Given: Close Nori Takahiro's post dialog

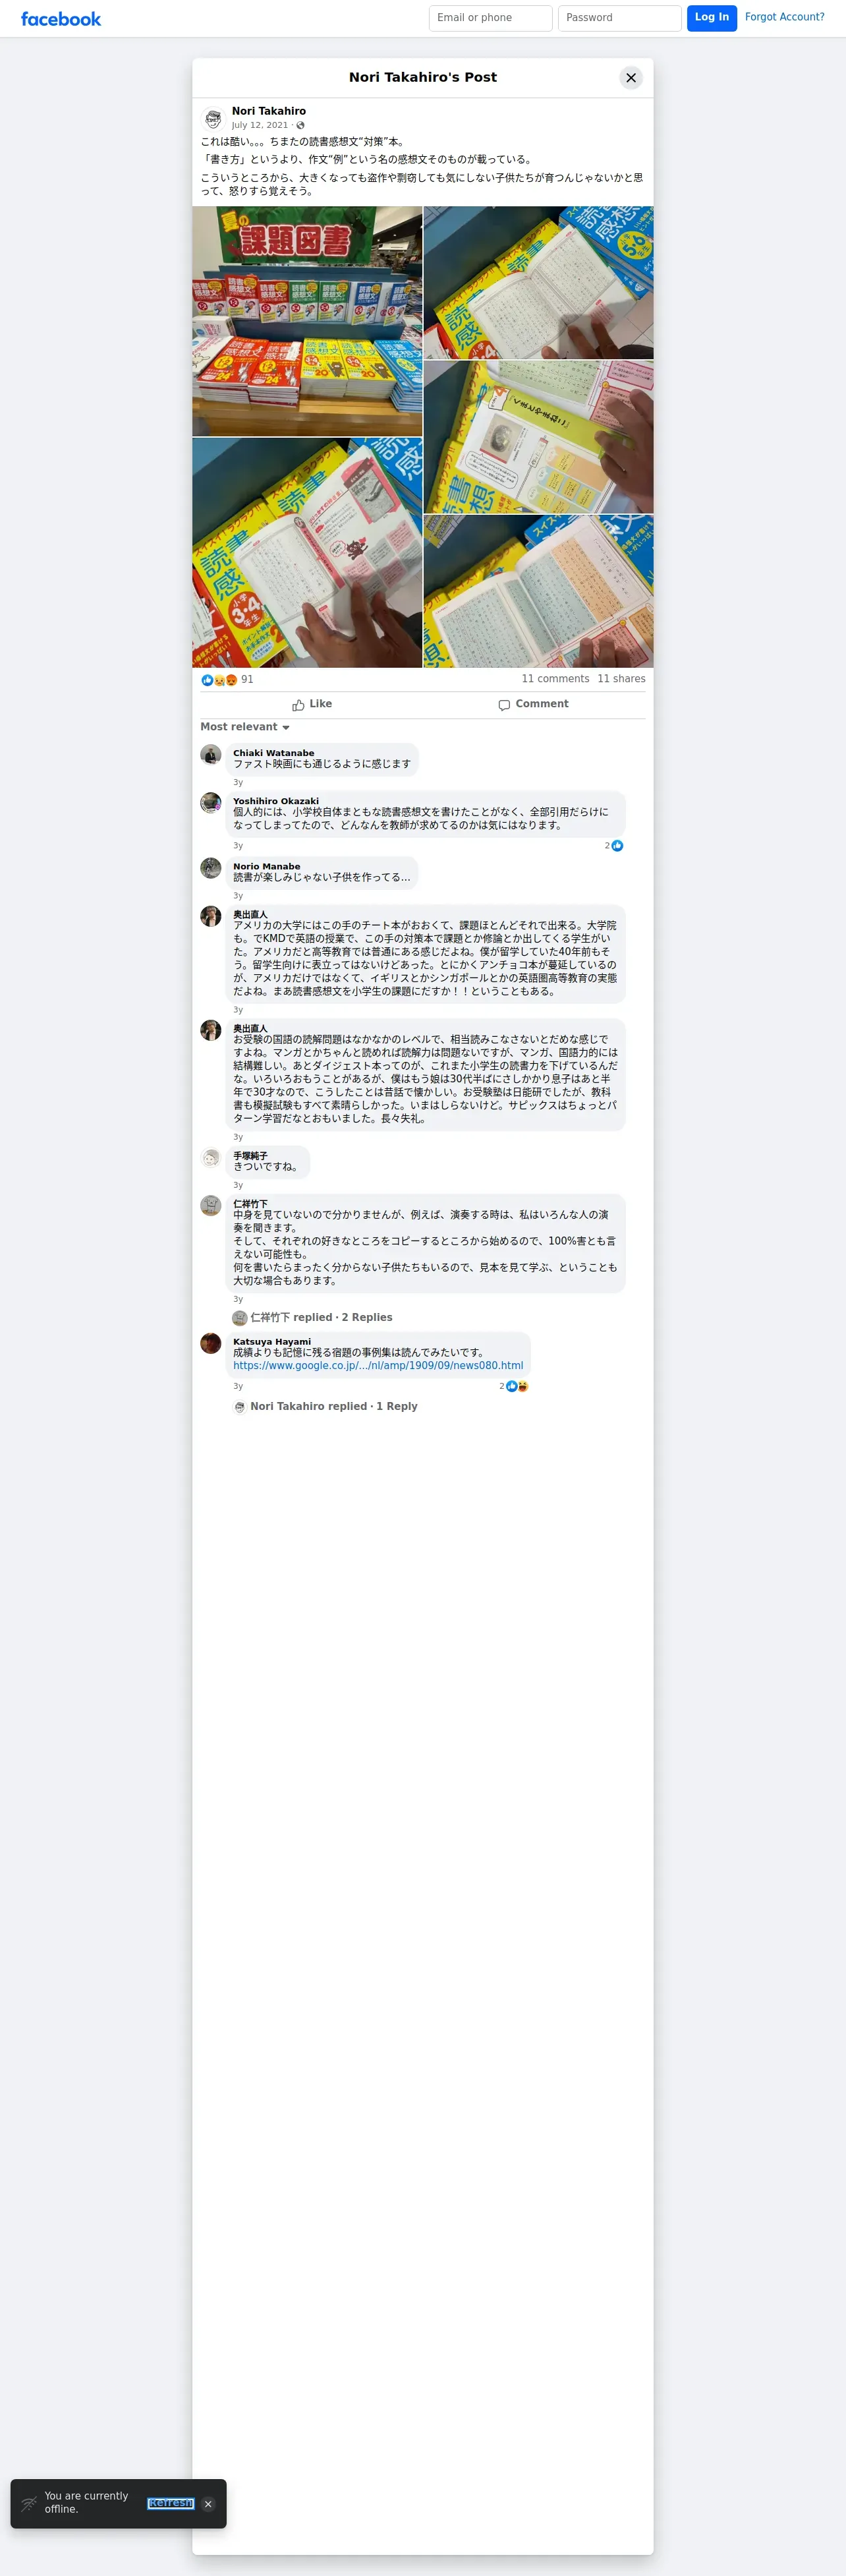Looking at the screenshot, I should pos(631,78).
